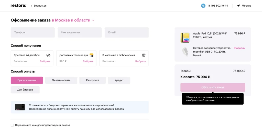Click the 'Товары' summary row label
262x128 pixels.
coord(185,71)
